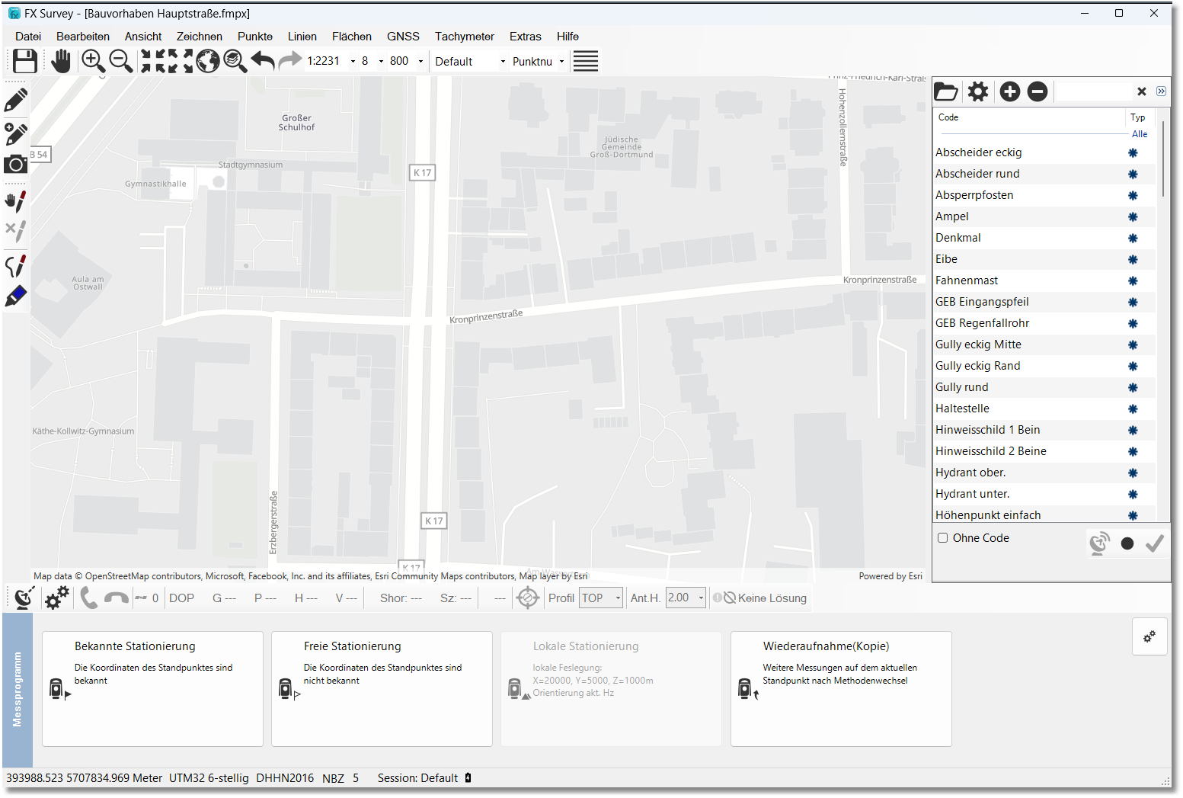Expand the Profil TOP dropdown
This screenshot has width=1183, height=798.
pos(618,598)
